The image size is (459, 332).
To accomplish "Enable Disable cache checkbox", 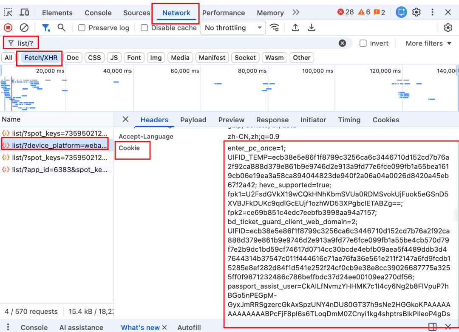I will pos(144,28).
